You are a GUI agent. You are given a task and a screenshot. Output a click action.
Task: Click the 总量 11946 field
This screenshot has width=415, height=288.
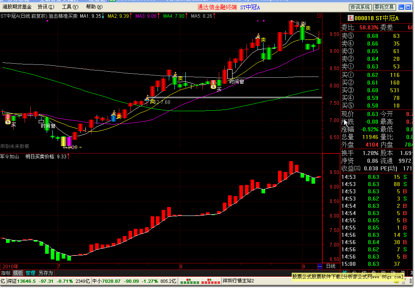point(360,137)
